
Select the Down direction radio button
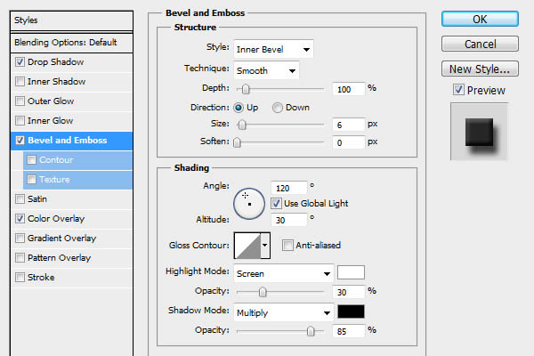click(279, 107)
